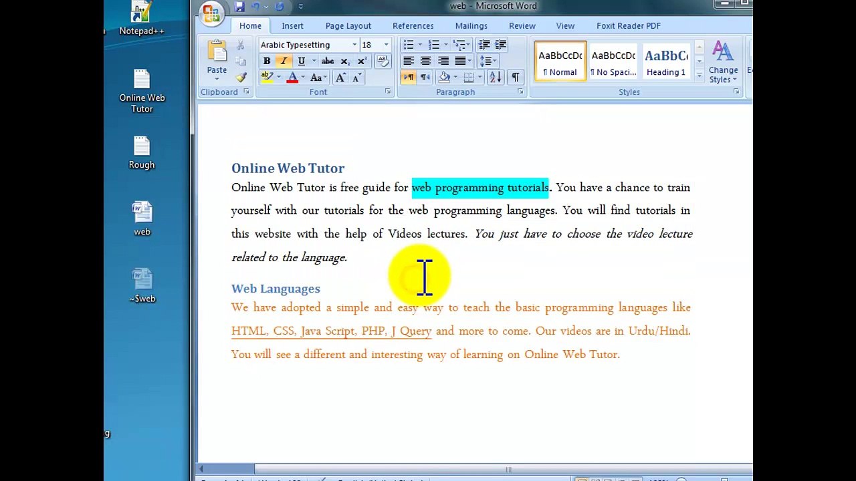This screenshot has width=856, height=481.
Task: Click the Save icon in Quick Access Toolbar
Action: click(x=239, y=7)
